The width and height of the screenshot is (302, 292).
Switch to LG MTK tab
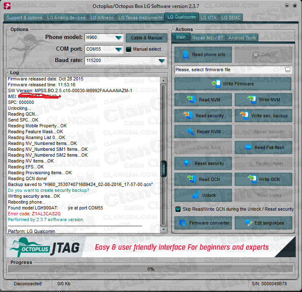coord(209,18)
